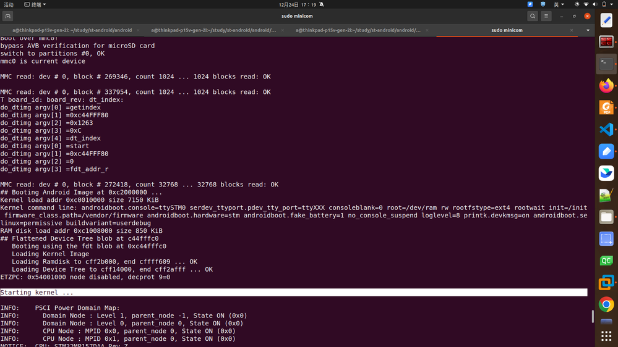Switch to third terminal tab

[x=358, y=30]
